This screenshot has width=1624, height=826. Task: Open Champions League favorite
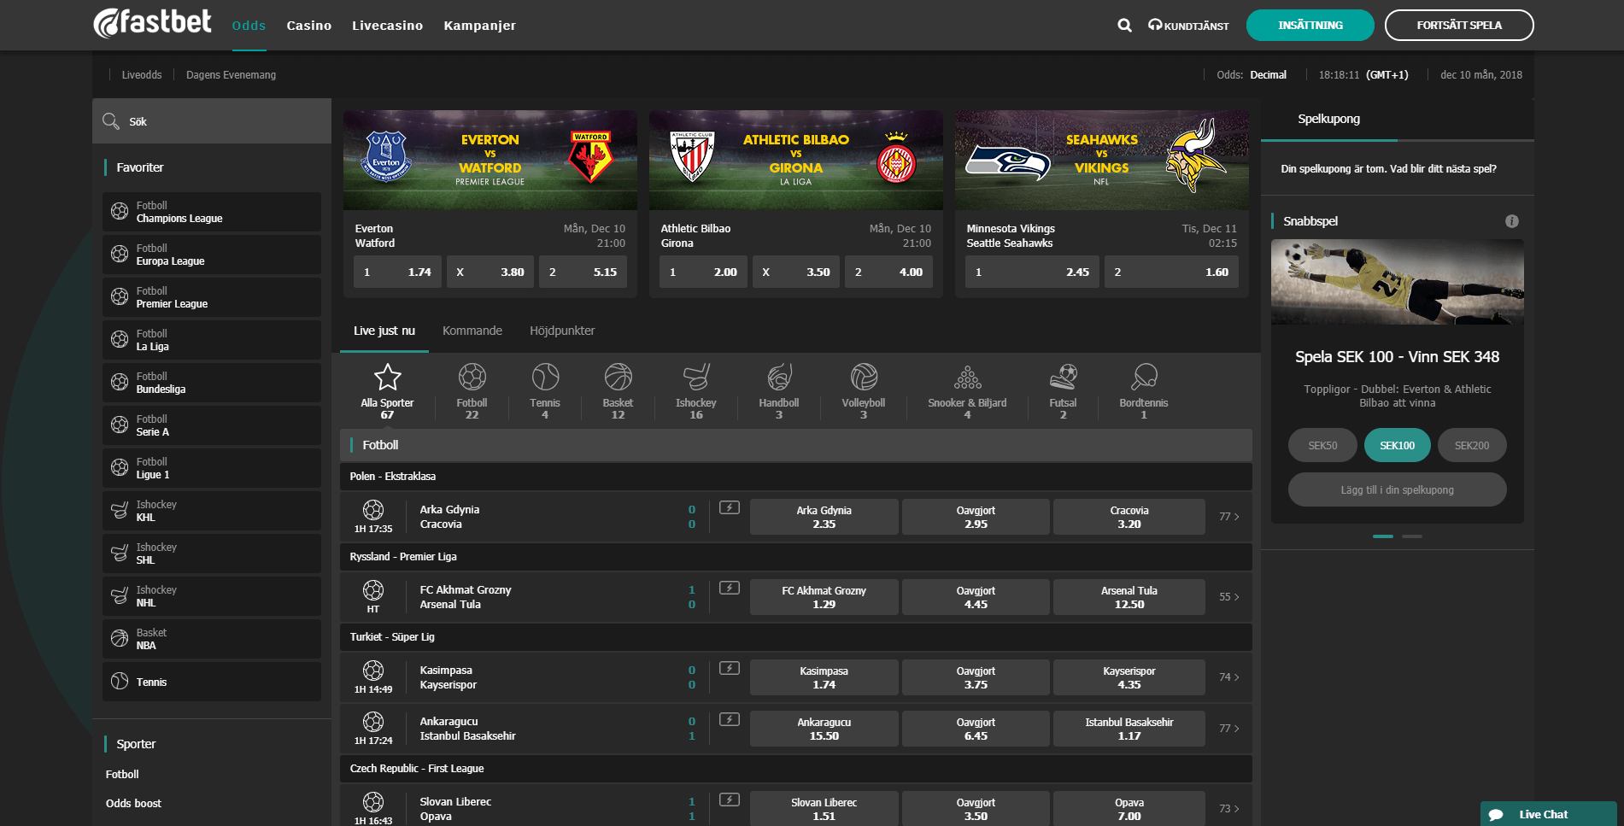[x=212, y=212]
